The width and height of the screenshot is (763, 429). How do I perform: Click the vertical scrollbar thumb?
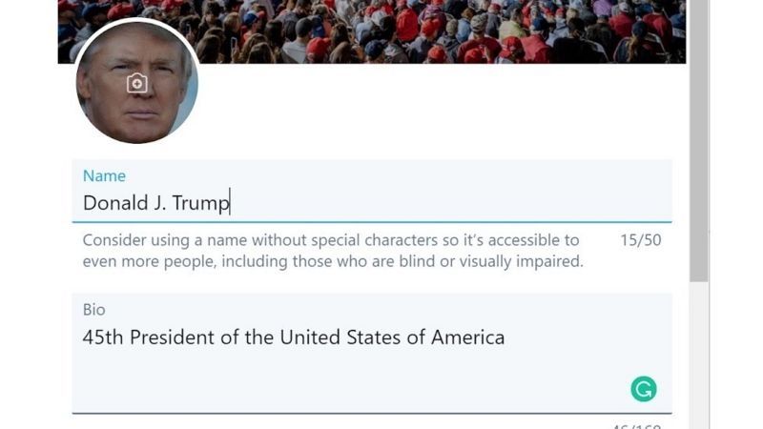[699, 143]
